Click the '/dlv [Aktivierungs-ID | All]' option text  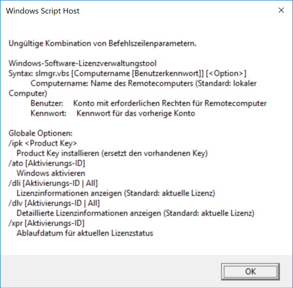tap(54, 203)
